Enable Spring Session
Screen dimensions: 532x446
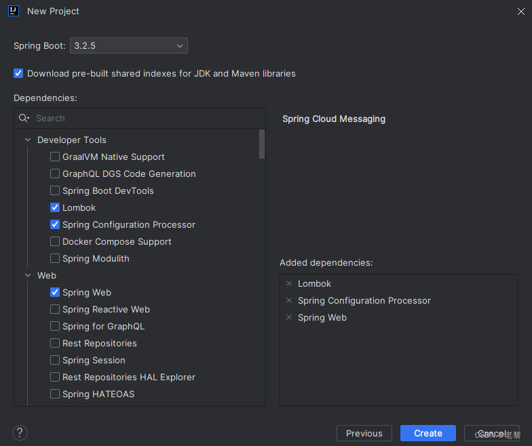54,360
